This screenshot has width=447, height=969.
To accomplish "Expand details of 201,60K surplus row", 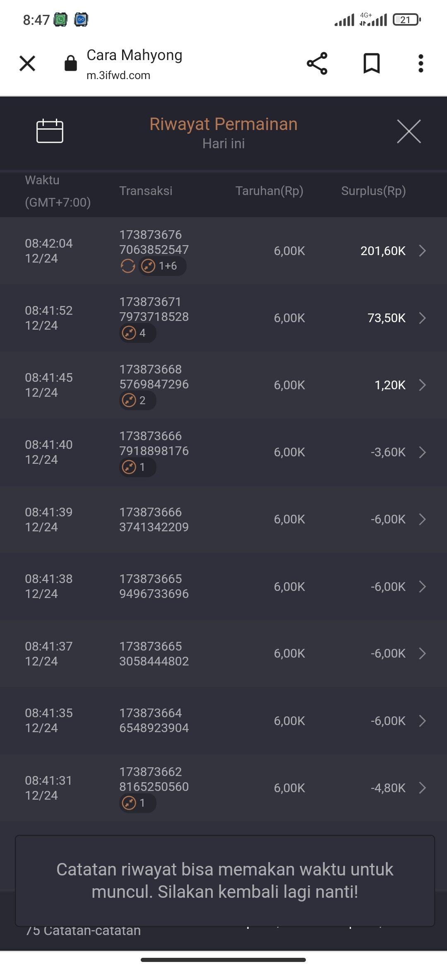I will pos(422,251).
